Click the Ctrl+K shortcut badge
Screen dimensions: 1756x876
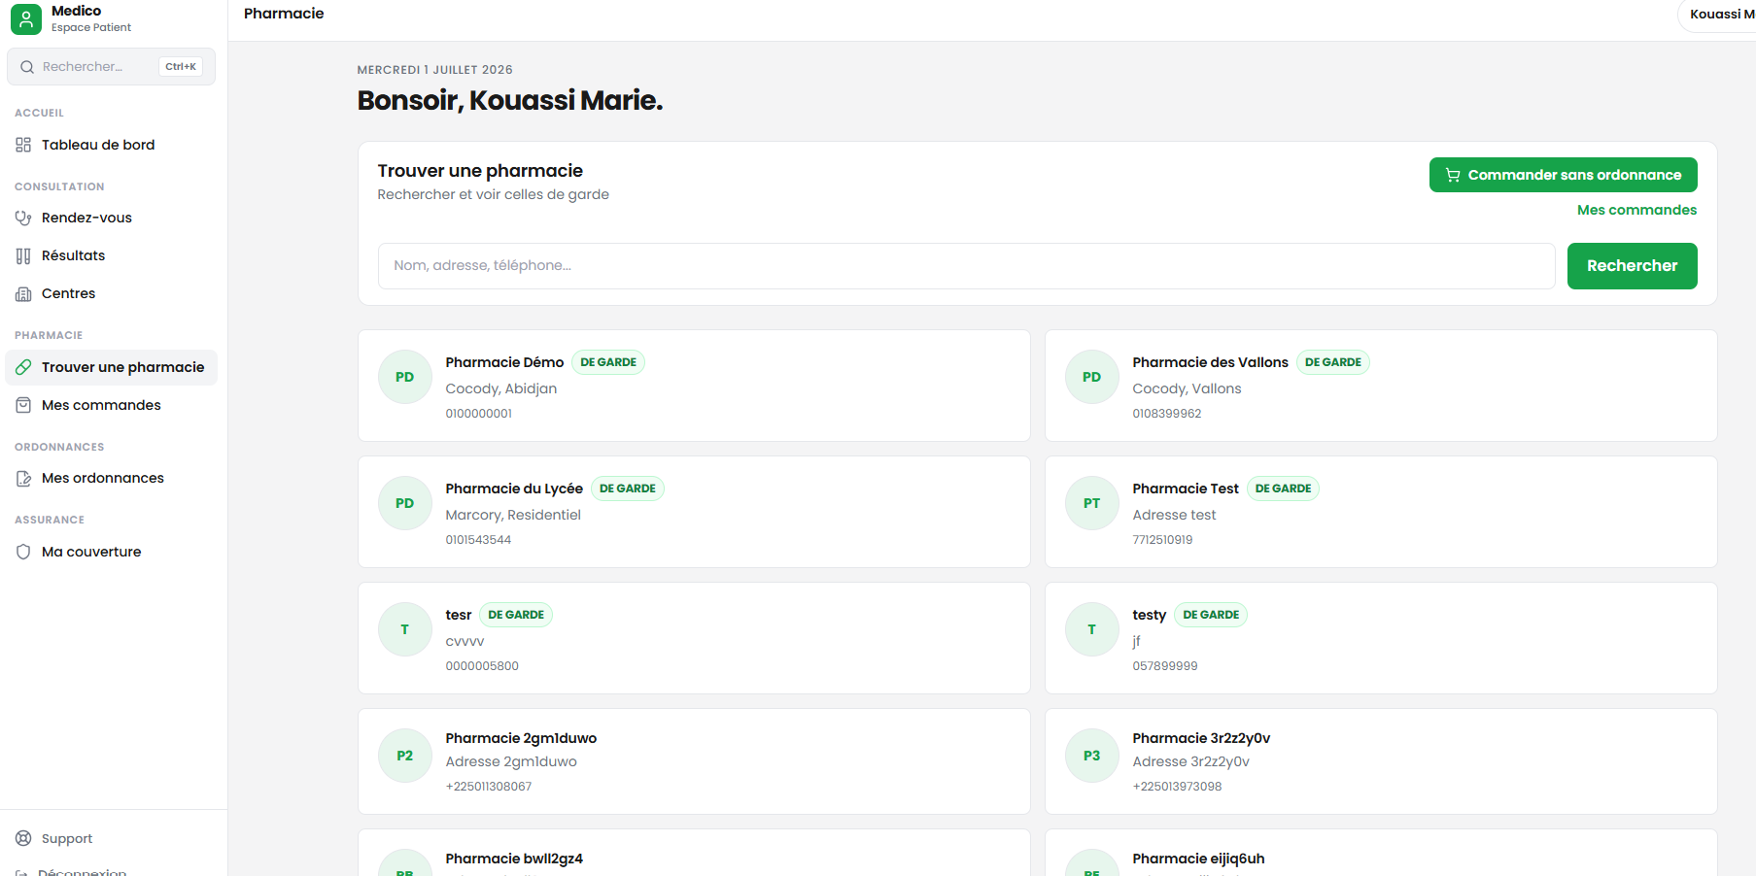[x=181, y=67]
